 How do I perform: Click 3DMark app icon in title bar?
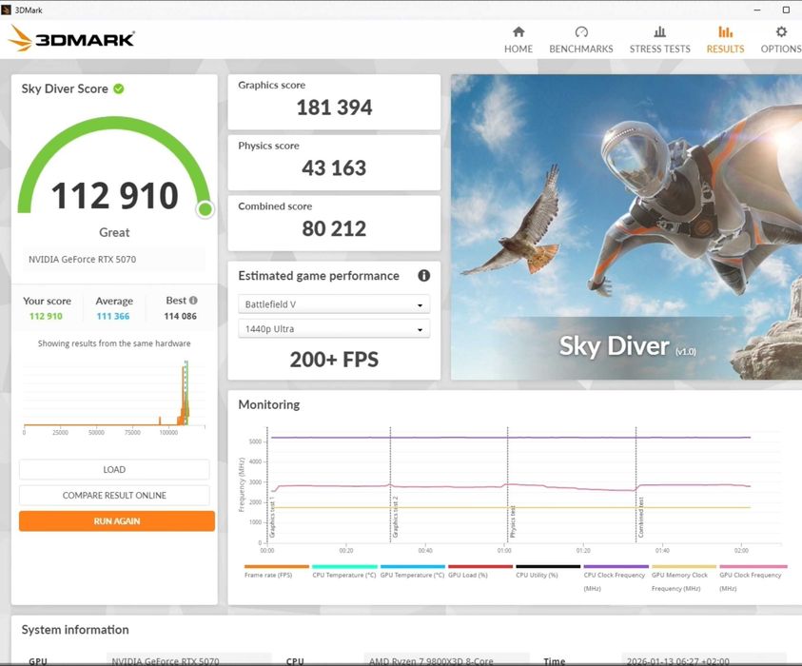(6, 10)
